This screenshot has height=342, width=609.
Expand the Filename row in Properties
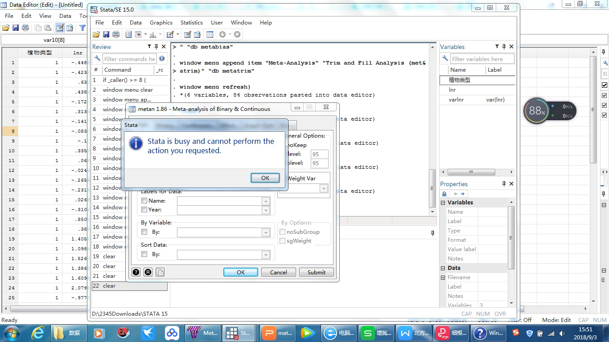click(x=443, y=277)
